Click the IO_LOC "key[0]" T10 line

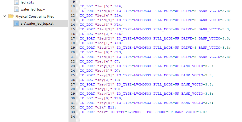(101, 98)
